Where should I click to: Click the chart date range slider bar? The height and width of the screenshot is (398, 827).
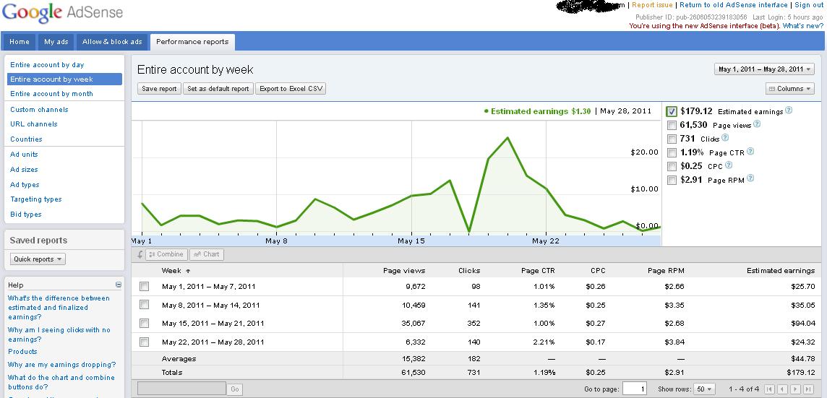[x=395, y=241]
